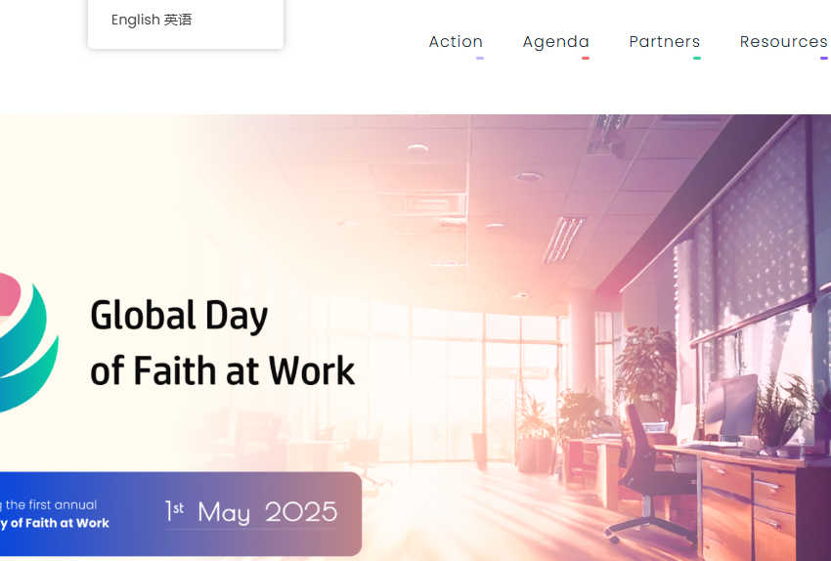This screenshot has width=831, height=561.
Task: Click the purple marker under Resources
Action: pos(824,59)
